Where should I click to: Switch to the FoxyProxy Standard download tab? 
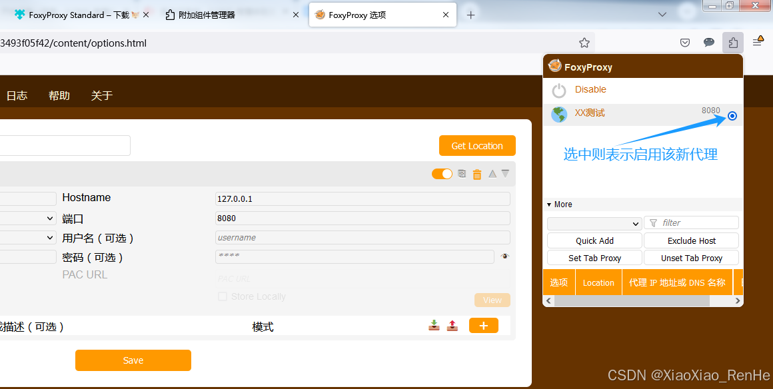click(79, 15)
